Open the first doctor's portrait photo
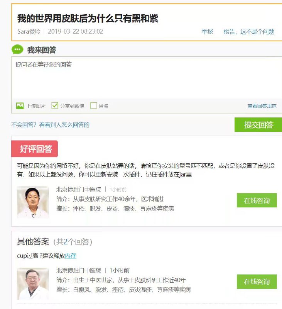The height and width of the screenshot is (309, 282). pyautogui.click(x=33, y=202)
